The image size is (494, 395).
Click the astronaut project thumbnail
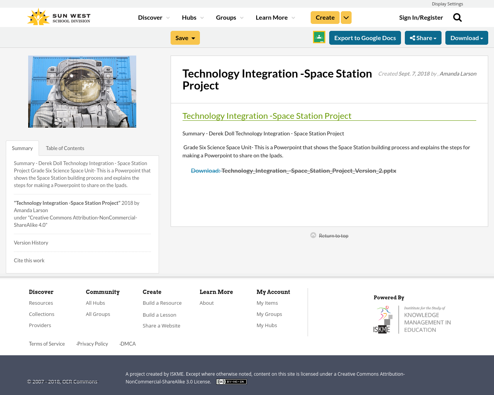(82, 91)
